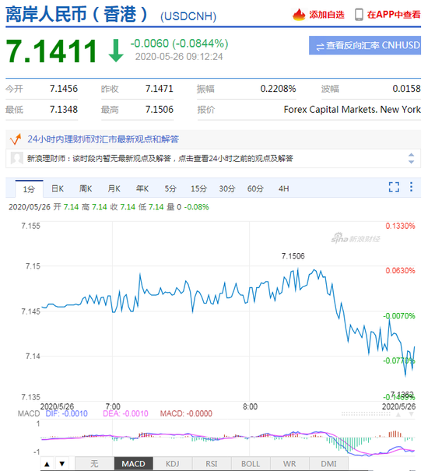This screenshot has width=428, height=471.
Task: Select the RSI indicator
Action: [x=212, y=464]
